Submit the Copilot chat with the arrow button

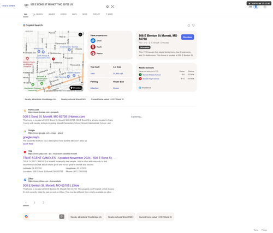pos(62,217)
